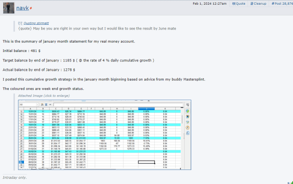Click the Cleanup button
This screenshot has width=293, height=184.
point(258,4)
